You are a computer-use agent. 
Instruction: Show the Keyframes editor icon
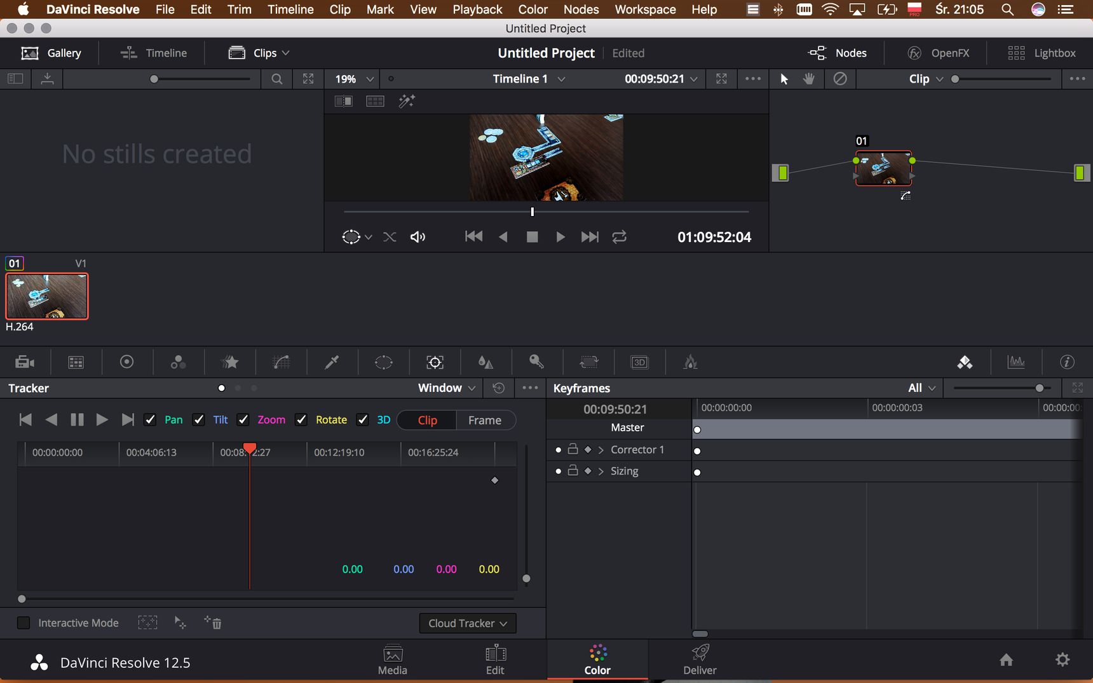point(965,362)
